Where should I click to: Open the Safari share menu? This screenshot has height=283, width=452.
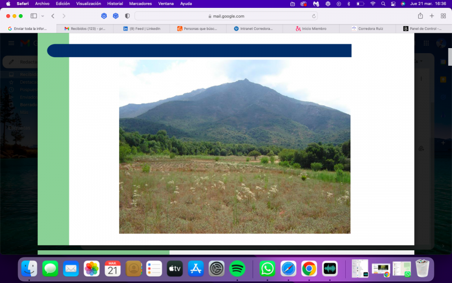(x=420, y=16)
